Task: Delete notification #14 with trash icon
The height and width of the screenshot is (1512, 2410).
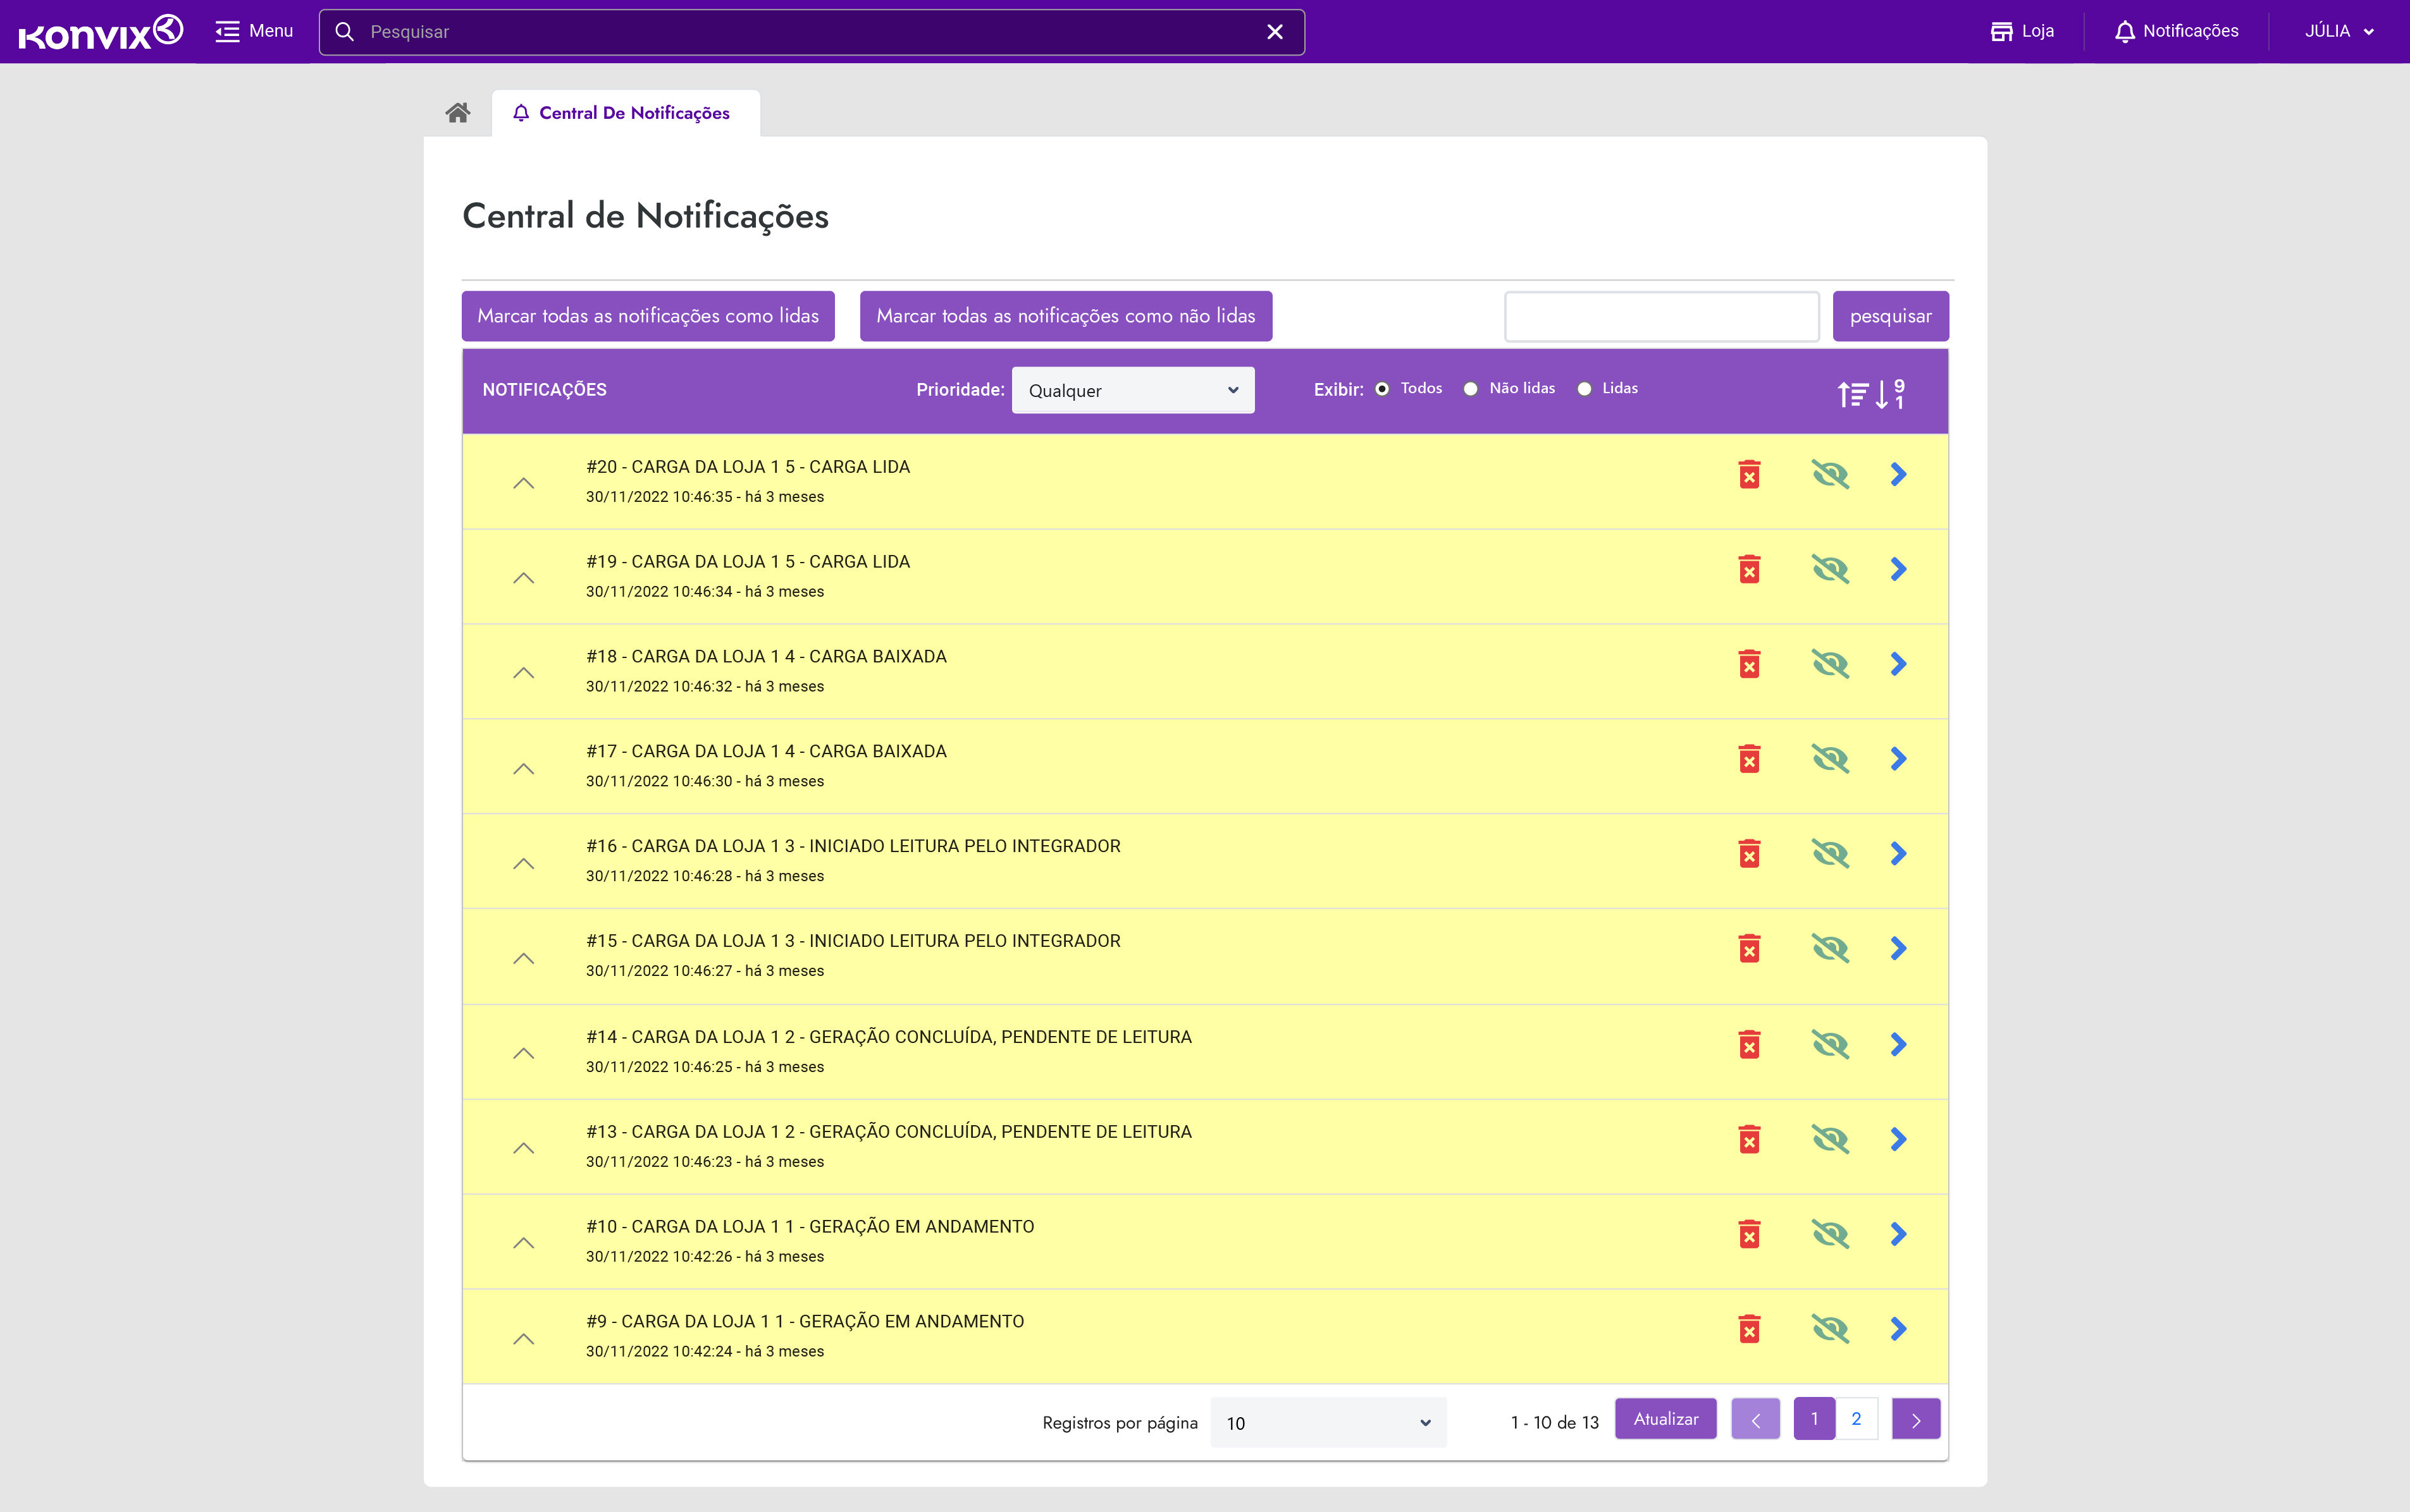Action: click(1749, 1045)
